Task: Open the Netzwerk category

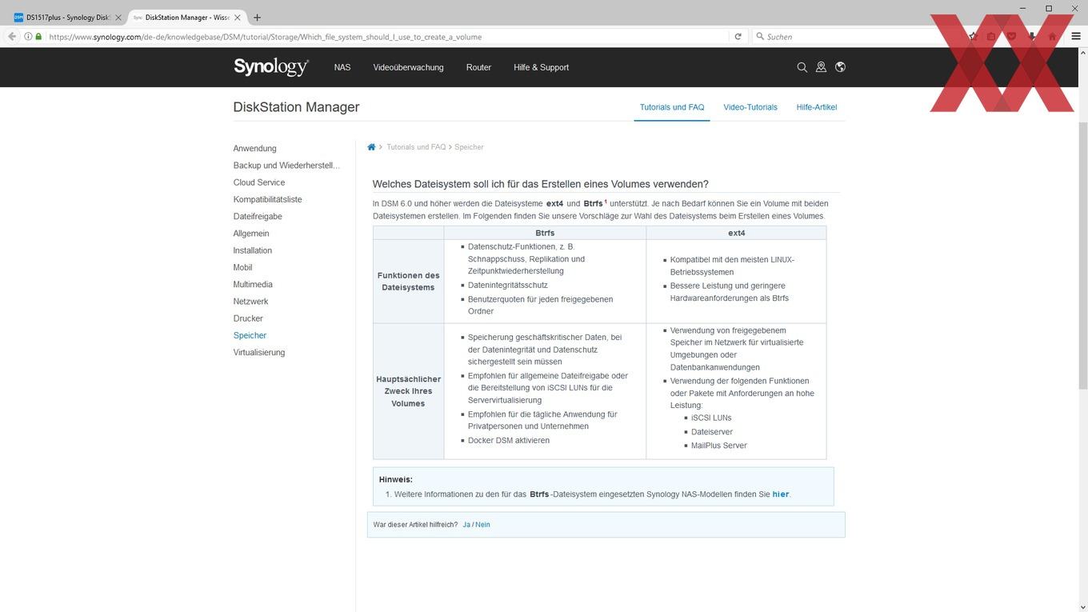Action: (x=250, y=302)
